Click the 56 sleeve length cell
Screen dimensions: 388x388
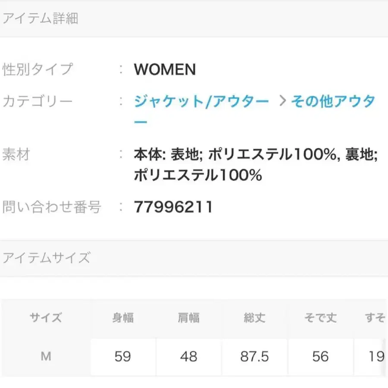click(320, 357)
